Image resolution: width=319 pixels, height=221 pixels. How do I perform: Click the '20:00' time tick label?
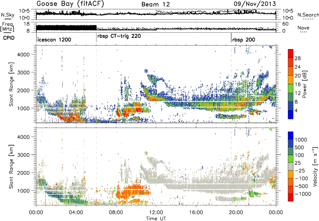pyautogui.click(x=236, y=213)
